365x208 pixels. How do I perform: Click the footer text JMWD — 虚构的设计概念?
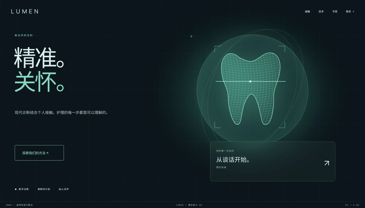point(19,205)
